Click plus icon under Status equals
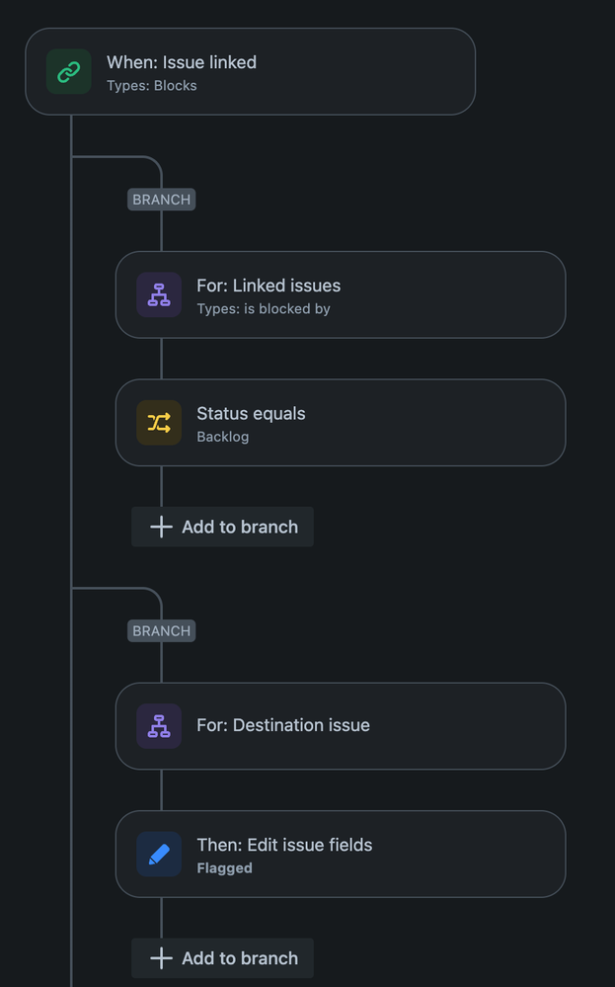The width and height of the screenshot is (615, 987). pyautogui.click(x=162, y=527)
